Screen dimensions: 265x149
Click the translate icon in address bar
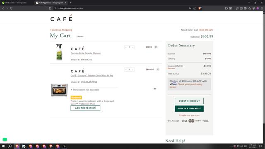190,8
